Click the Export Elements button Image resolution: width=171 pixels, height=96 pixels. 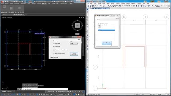tap(74, 54)
